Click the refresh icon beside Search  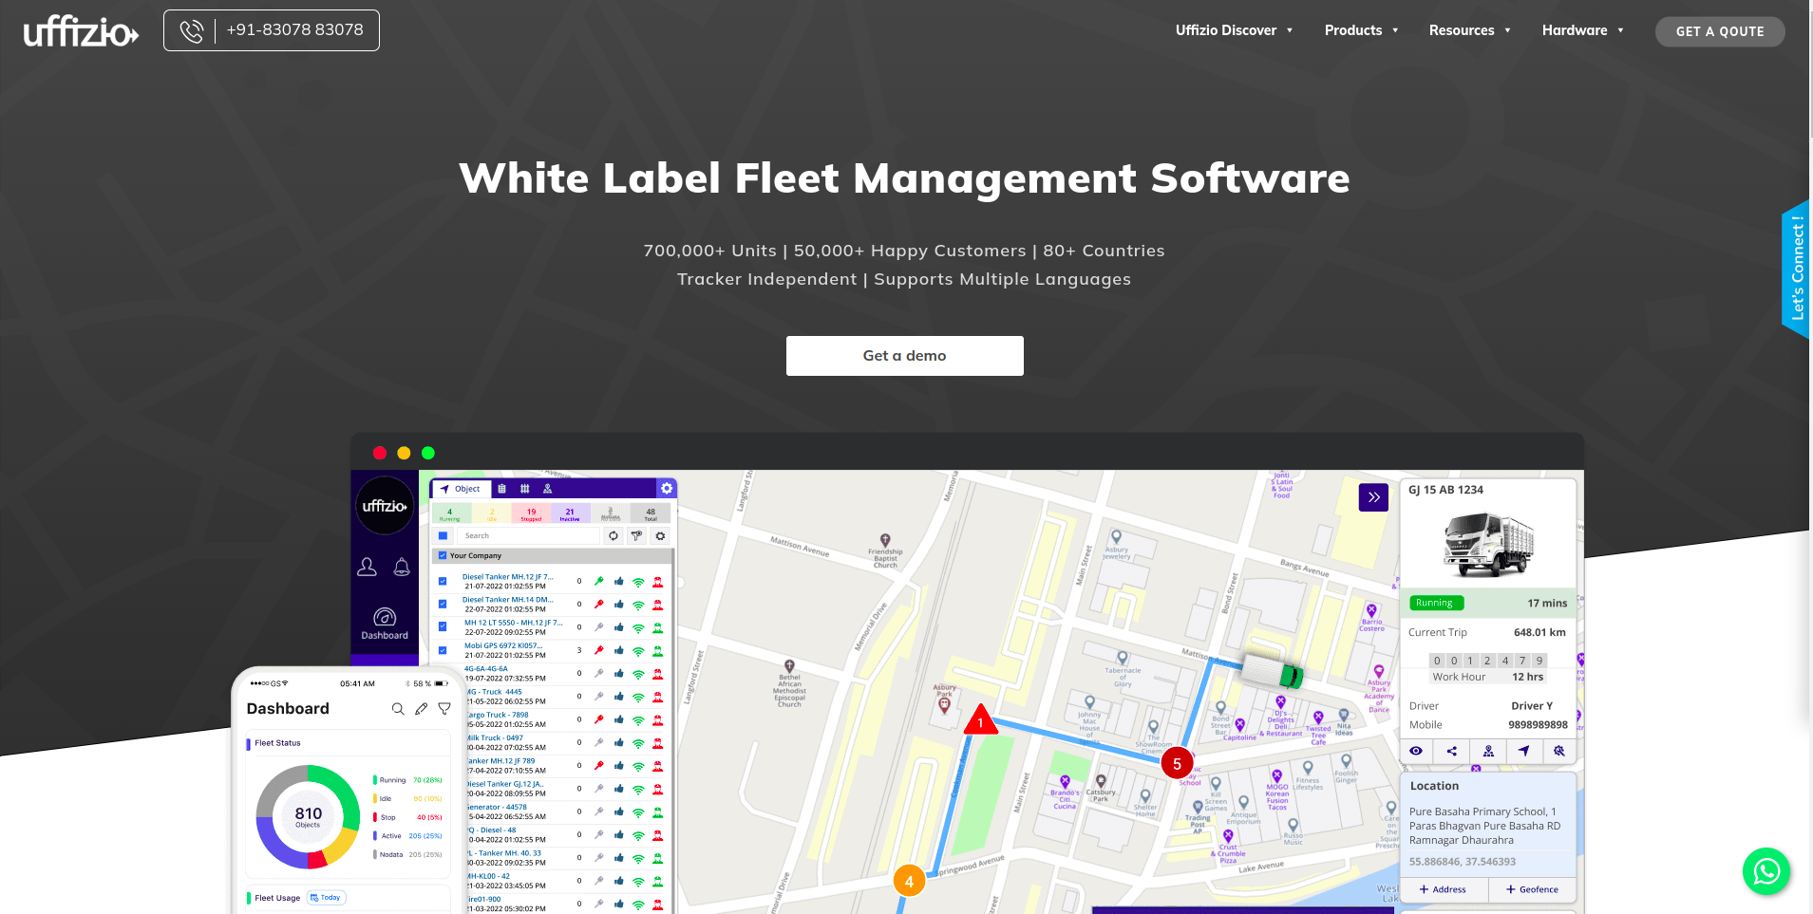(x=614, y=536)
